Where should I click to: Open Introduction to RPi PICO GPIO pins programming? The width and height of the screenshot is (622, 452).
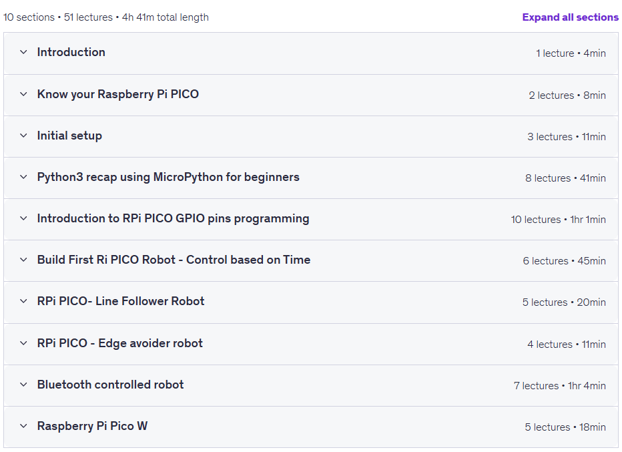click(x=173, y=218)
